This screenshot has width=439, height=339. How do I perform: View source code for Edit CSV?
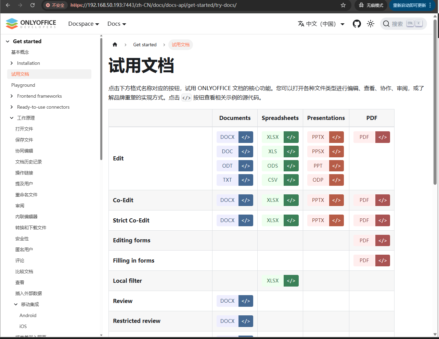point(291,180)
